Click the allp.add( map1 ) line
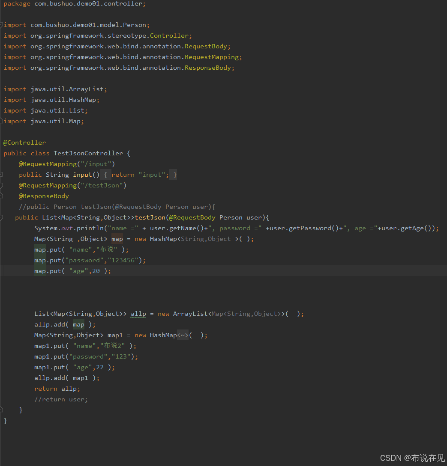The image size is (447, 466). (67, 378)
